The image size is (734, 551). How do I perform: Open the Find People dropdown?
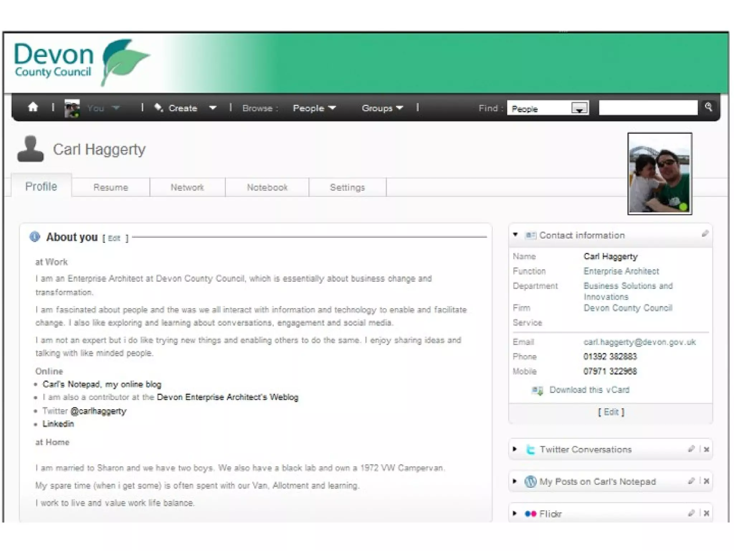pos(579,108)
